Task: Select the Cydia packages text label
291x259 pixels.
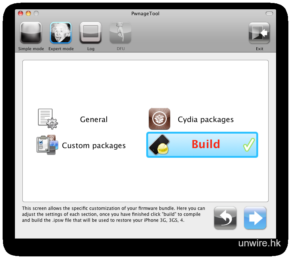Action: click(x=206, y=120)
